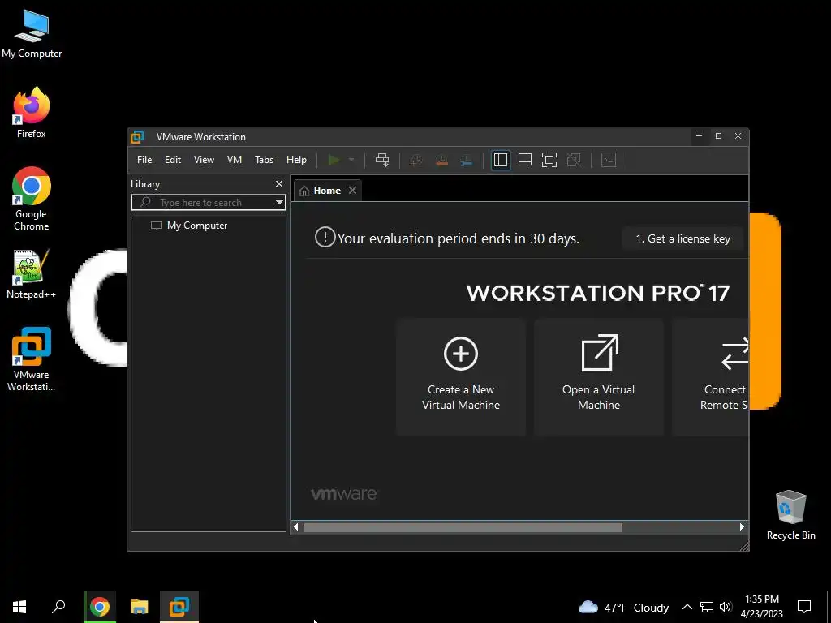Close the Home tab

coord(352,190)
